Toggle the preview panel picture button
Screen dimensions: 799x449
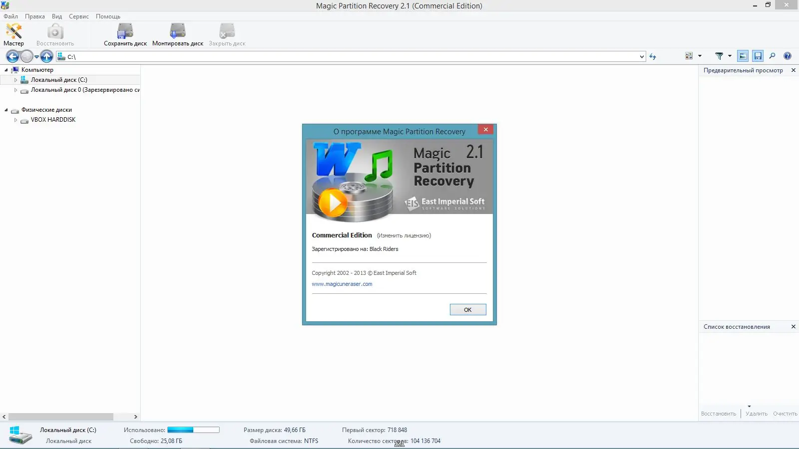[743, 56]
